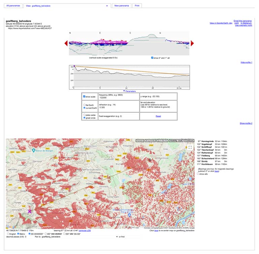Viewport: 259px width, 254px height.
Task: Open the New panorama tab
Action: tap(121, 6)
